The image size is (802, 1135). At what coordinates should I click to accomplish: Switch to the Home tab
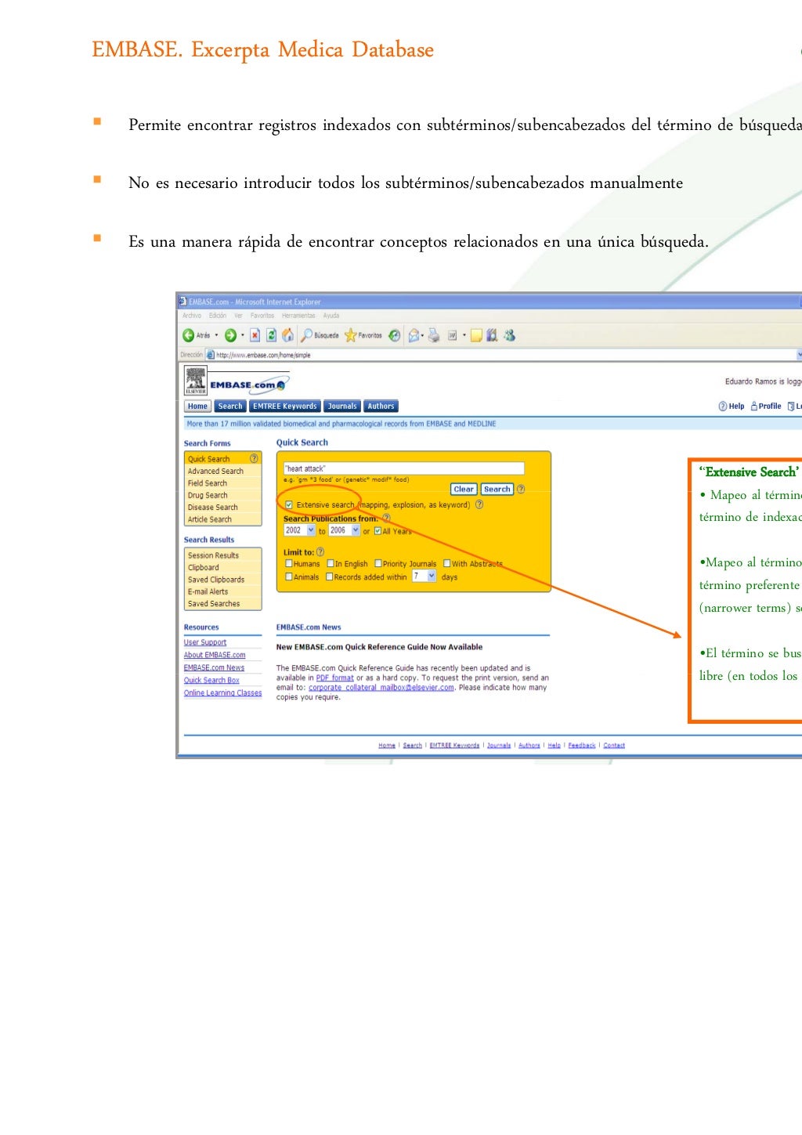pyautogui.click(x=197, y=406)
